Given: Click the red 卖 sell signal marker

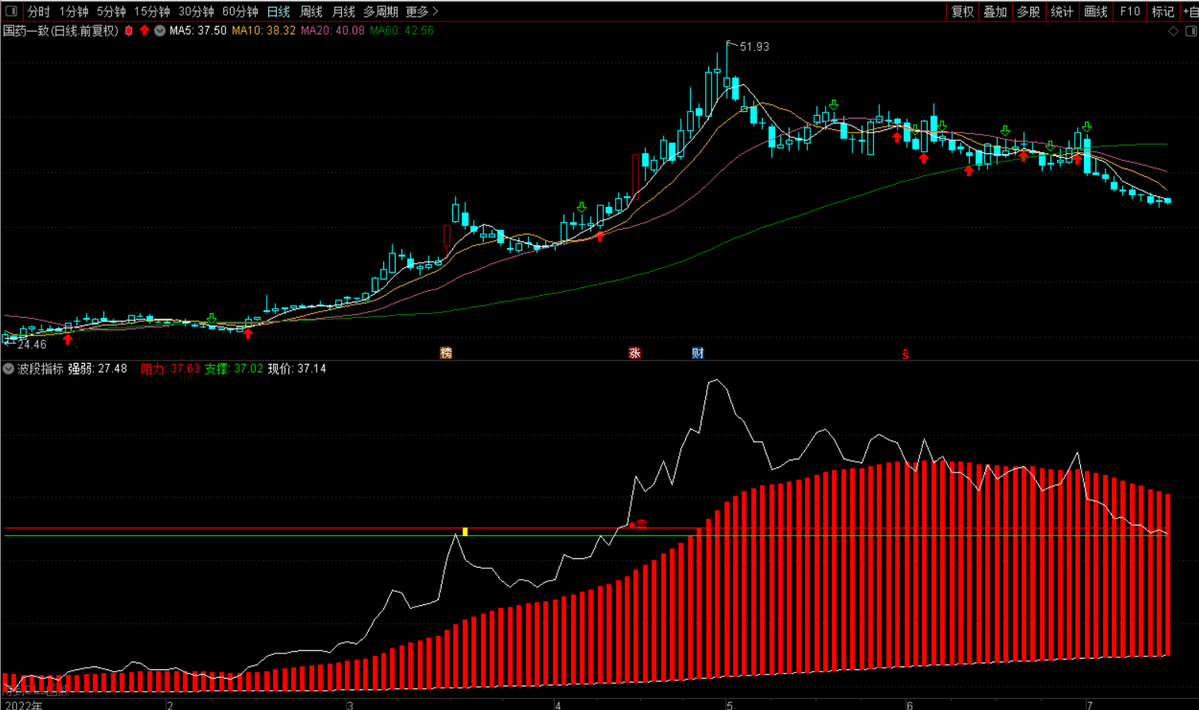Looking at the screenshot, I should click(639, 525).
